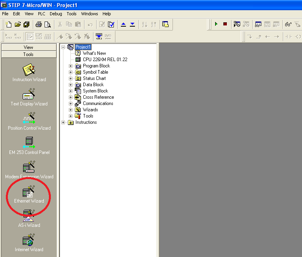
Task: Open a project with the folder icon
Action: pos(18,25)
